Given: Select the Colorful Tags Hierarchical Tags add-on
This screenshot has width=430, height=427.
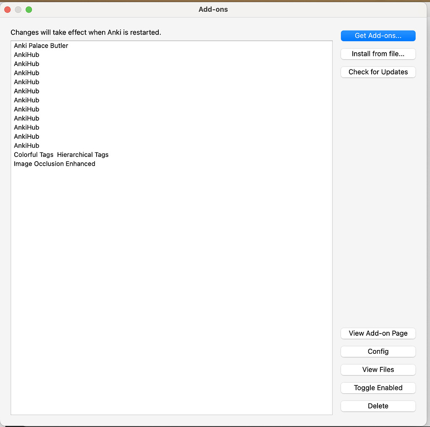Looking at the screenshot, I should click(61, 154).
